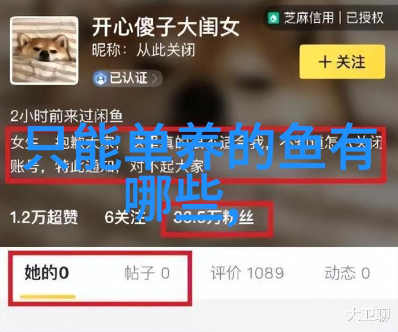Image resolution: width=398 pixels, height=332 pixels.
Task: Switch to the 动态 0 tab
Action: pos(347,273)
